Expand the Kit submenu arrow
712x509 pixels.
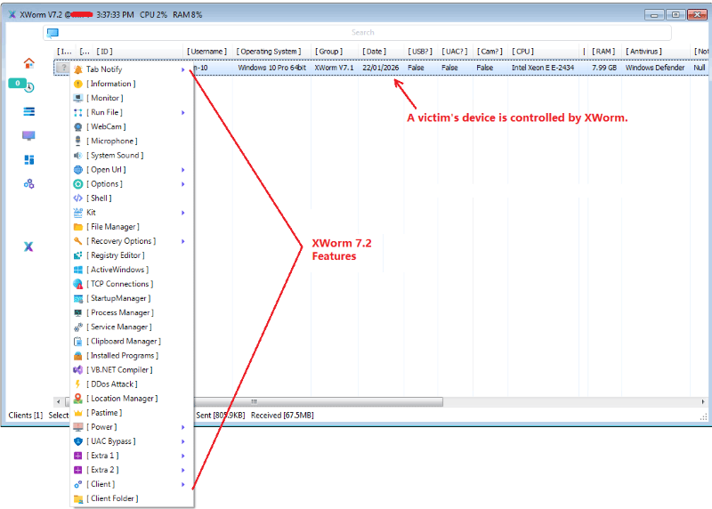[x=183, y=213]
